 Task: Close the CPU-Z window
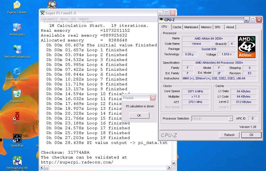tap(259, 20)
